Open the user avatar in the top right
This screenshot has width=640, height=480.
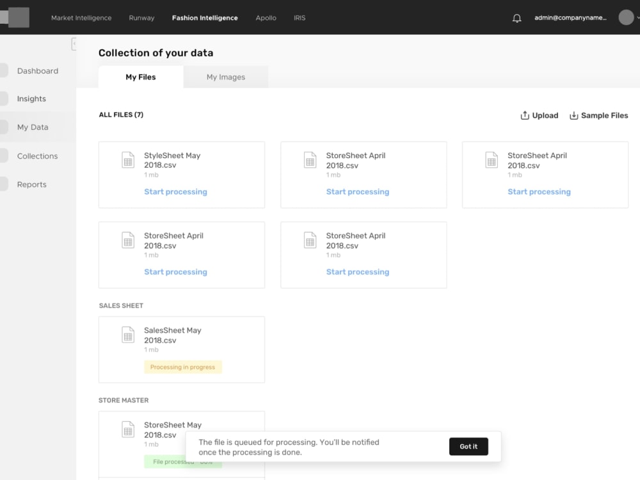(625, 17)
